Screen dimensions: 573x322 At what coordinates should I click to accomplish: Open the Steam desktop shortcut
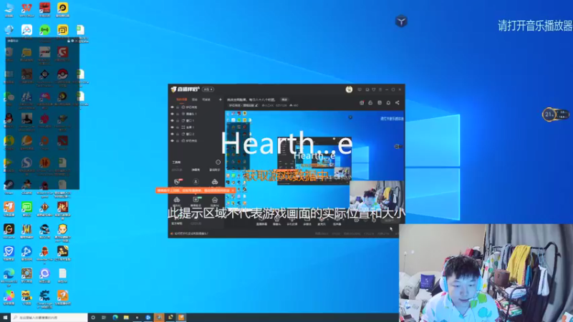click(x=9, y=187)
